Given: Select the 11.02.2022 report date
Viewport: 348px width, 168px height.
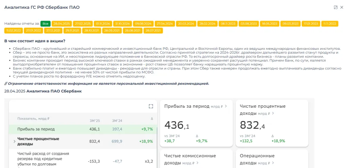Looking at the screenshot, I should click(13, 30).
